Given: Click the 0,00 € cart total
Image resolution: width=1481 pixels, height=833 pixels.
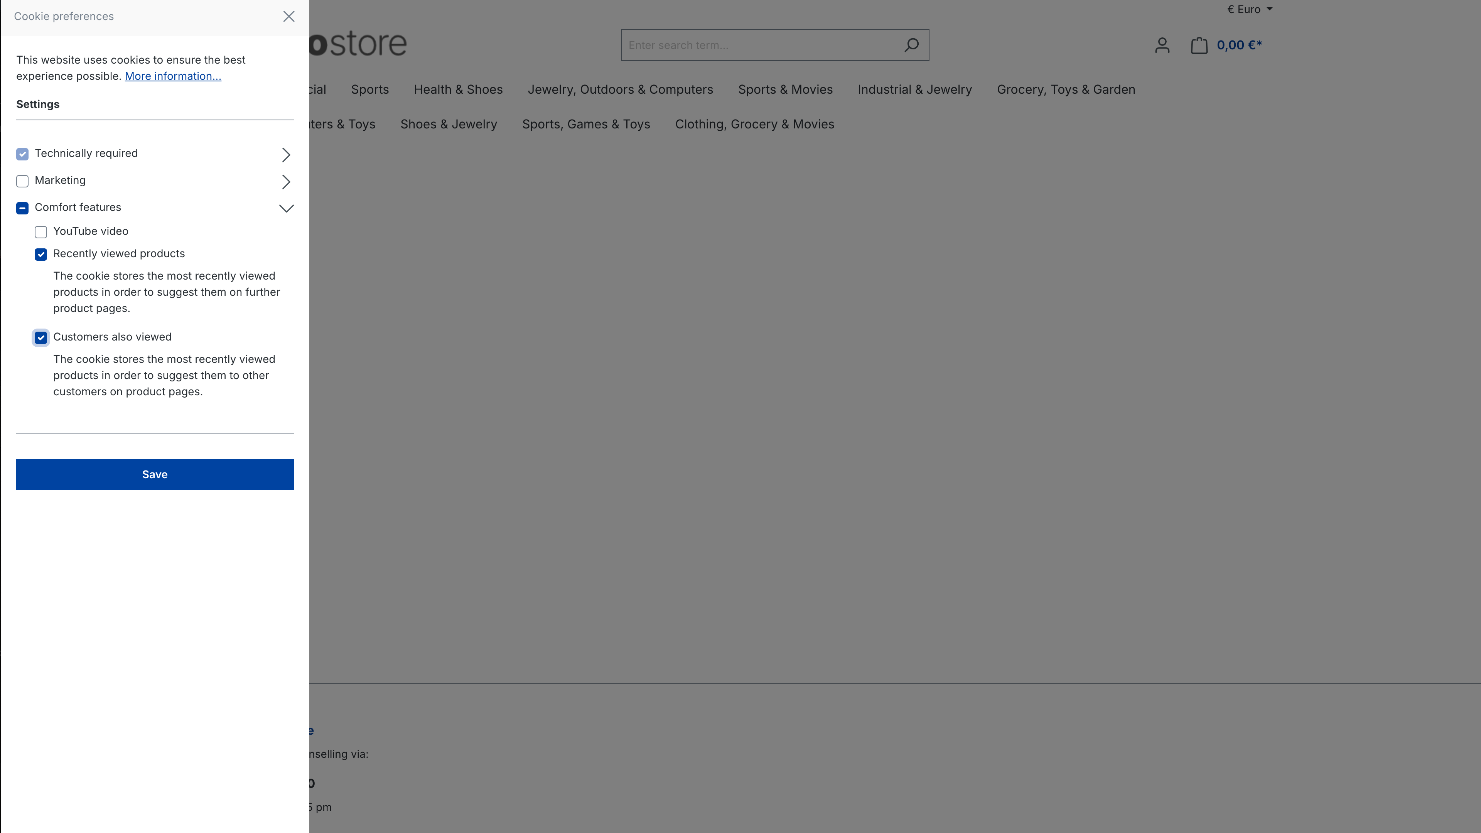Looking at the screenshot, I should pos(1239,46).
